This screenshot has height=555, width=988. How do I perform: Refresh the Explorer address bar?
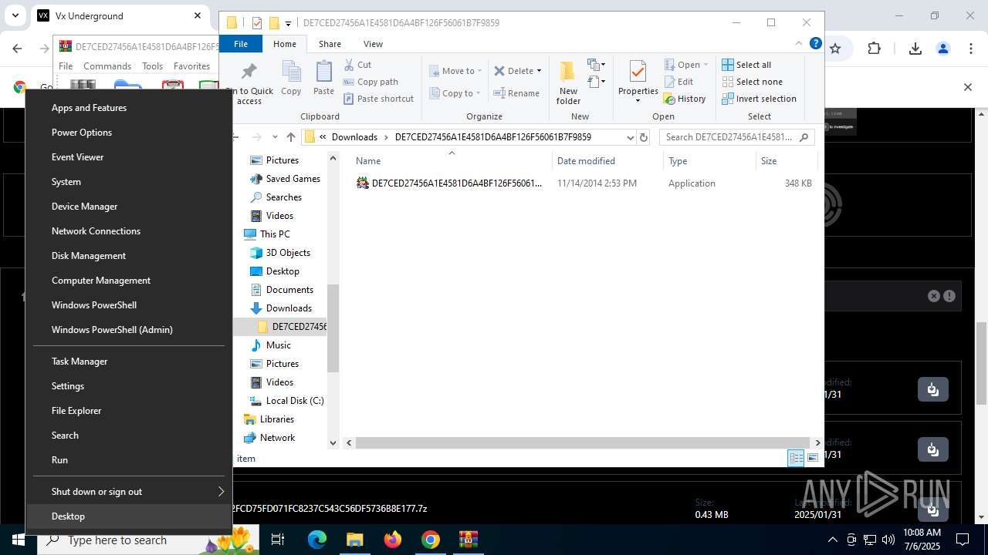point(644,137)
